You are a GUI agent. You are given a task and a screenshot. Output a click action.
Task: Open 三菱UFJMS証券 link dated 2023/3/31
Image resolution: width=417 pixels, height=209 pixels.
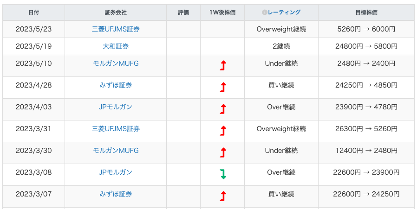point(116,129)
